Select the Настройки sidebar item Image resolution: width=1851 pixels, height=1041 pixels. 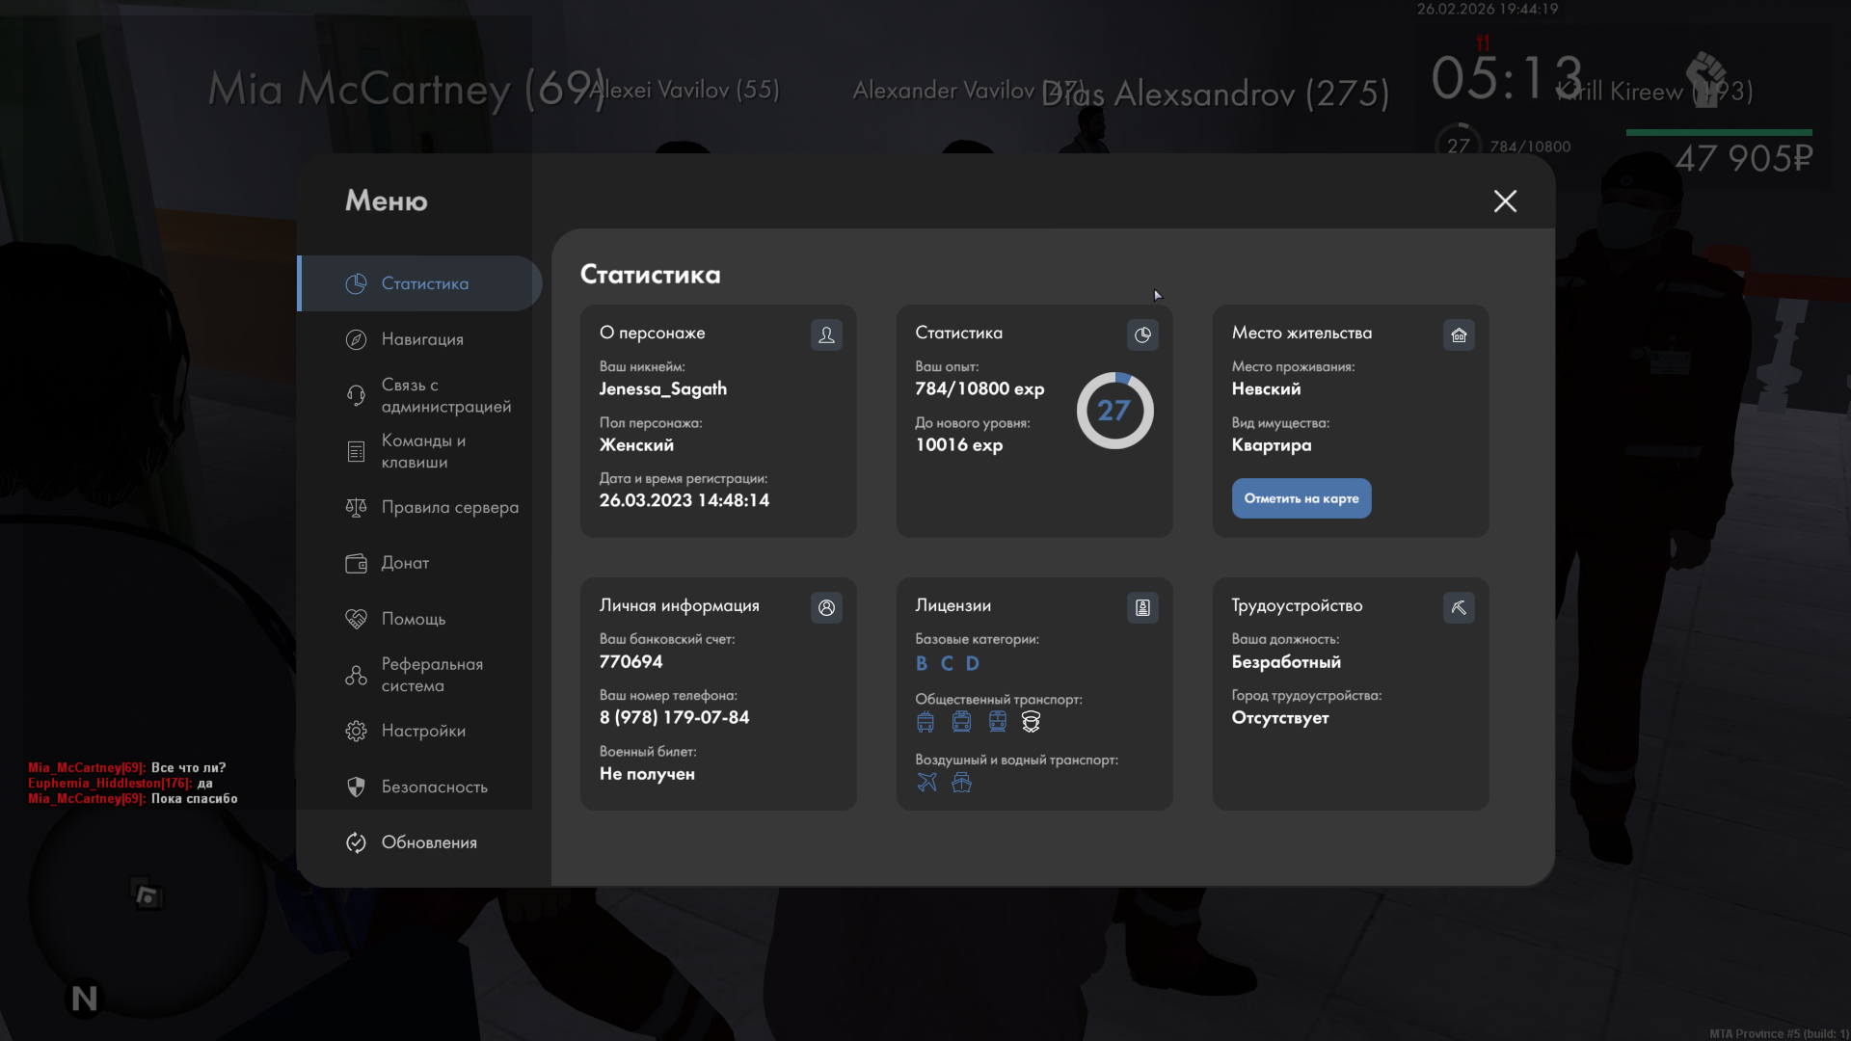(x=423, y=731)
